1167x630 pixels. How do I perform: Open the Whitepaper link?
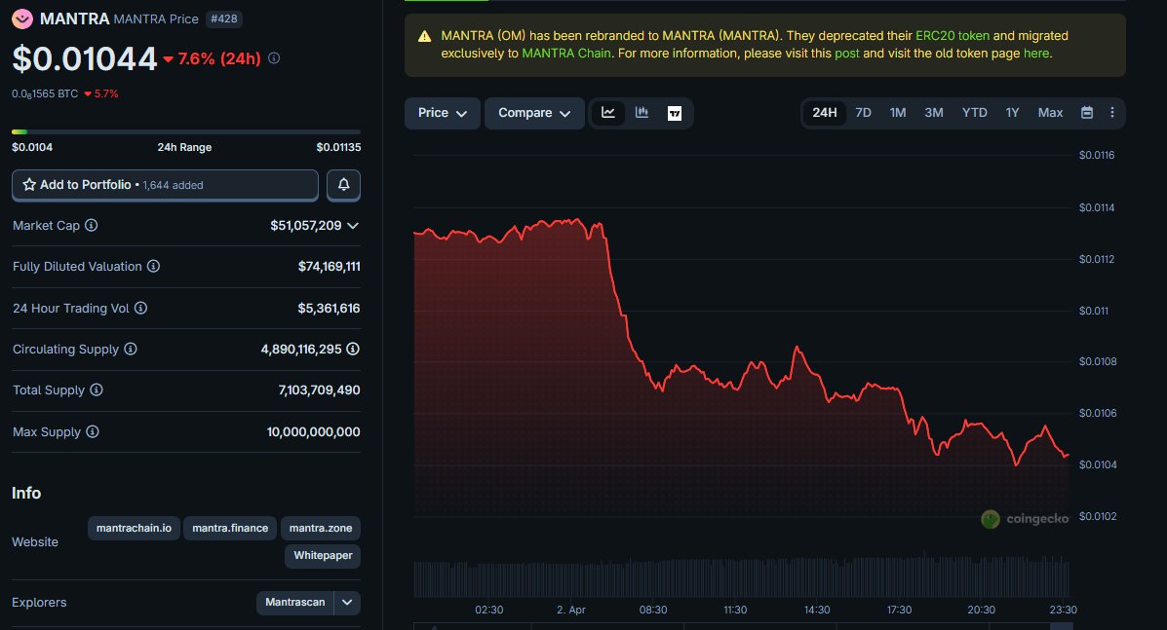[323, 556]
